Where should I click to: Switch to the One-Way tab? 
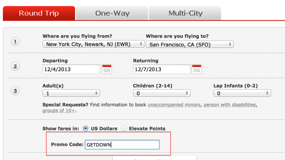[112, 13]
